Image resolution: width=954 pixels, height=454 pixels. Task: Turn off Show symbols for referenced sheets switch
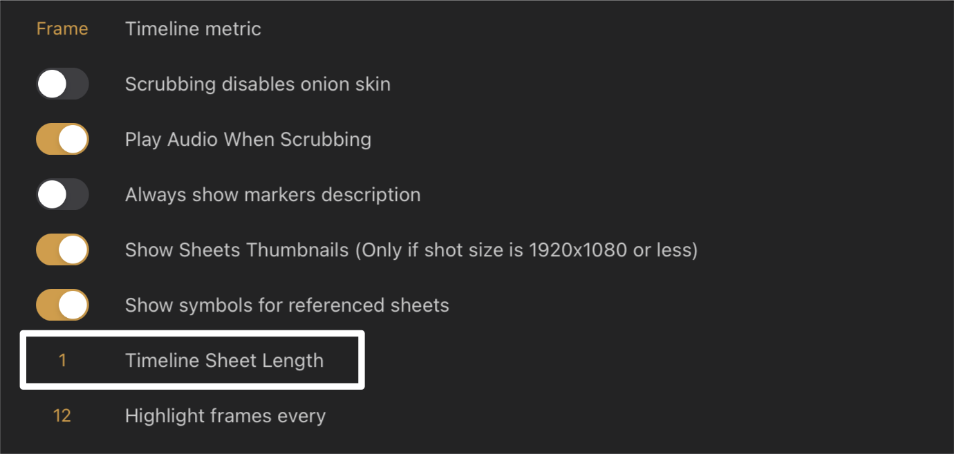point(62,305)
